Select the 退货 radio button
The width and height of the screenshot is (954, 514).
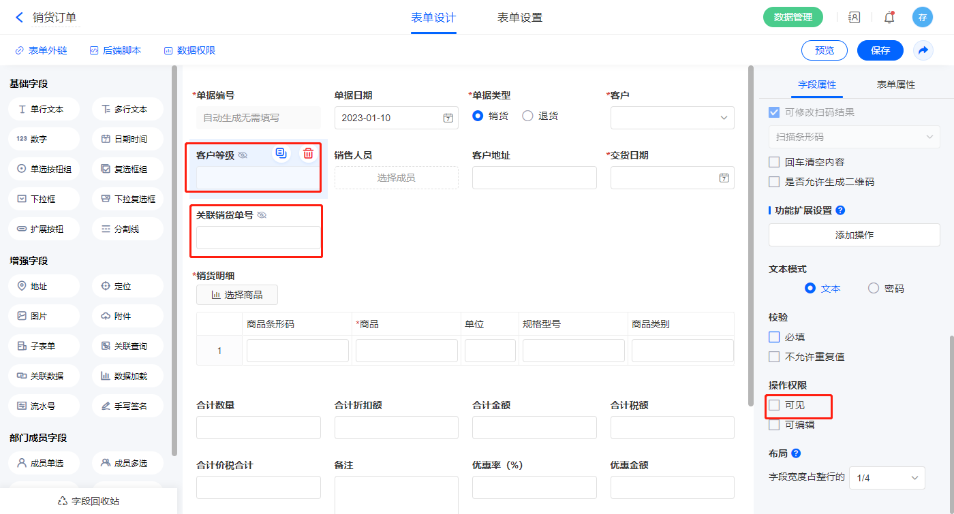[x=527, y=116]
